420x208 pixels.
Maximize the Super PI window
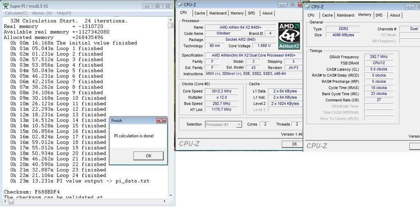pyautogui.click(x=157, y=6)
